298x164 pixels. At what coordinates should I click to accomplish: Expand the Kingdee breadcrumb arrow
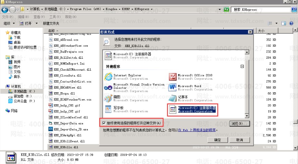click(x=119, y=9)
